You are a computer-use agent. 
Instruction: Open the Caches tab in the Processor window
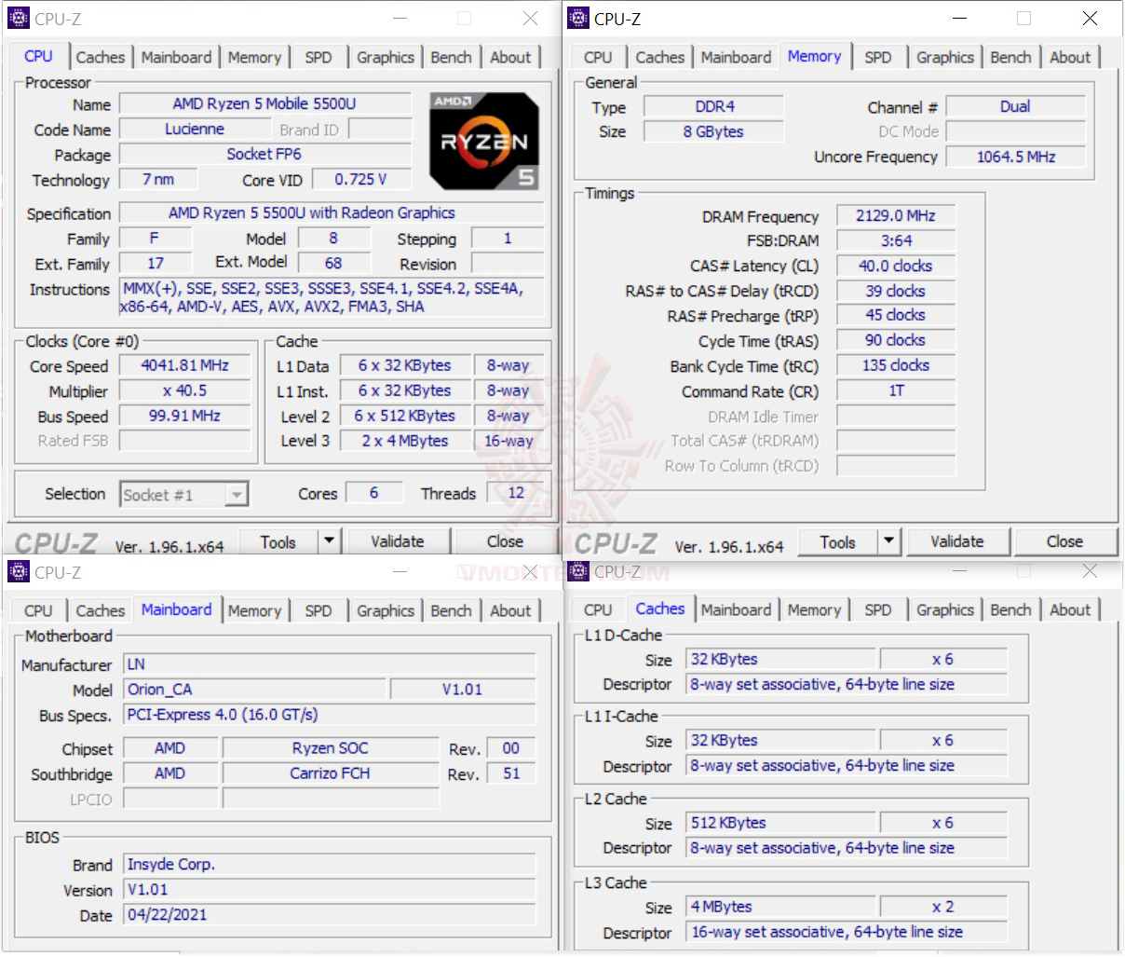click(101, 57)
